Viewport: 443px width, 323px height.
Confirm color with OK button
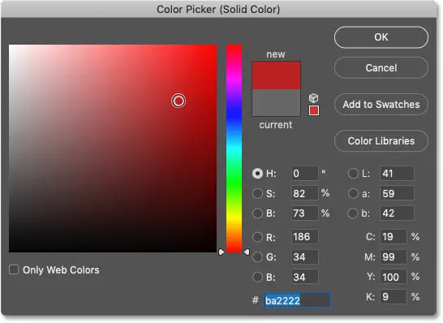381,37
